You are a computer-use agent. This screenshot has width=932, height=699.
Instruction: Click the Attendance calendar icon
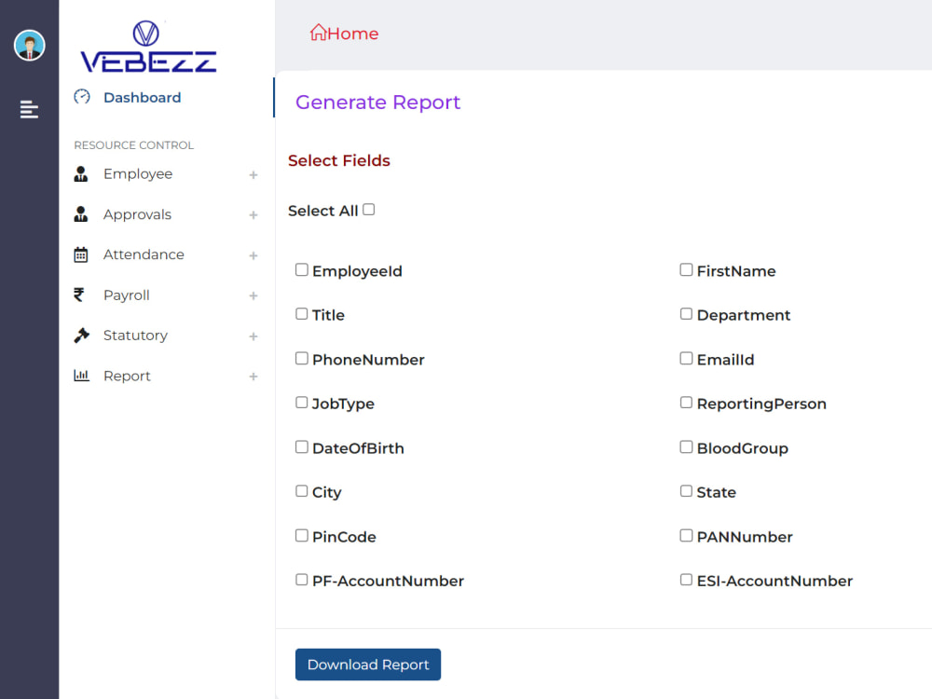pos(81,254)
